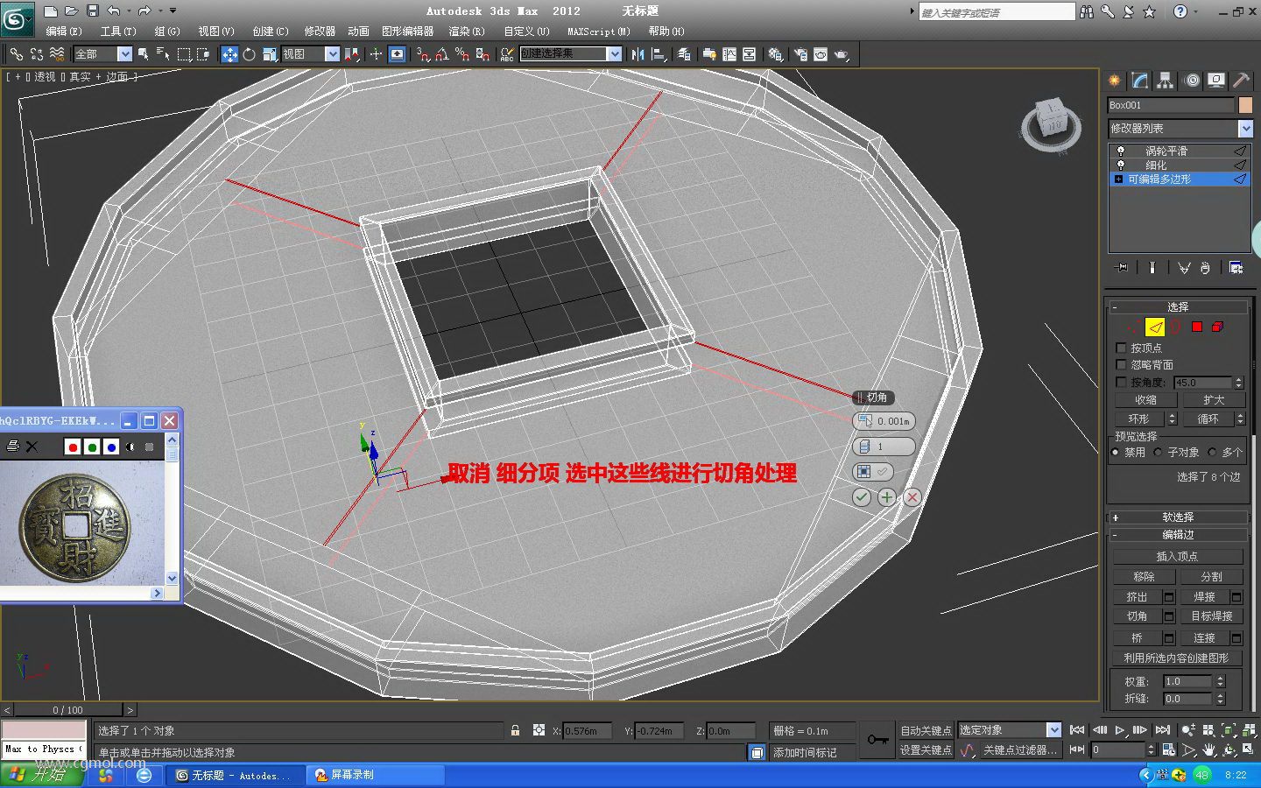Toggle the Angle Snap tool

coord(442,54)
